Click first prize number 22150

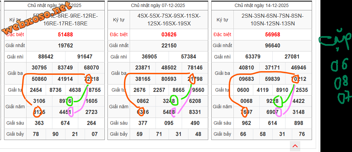[x=169, y=45]
